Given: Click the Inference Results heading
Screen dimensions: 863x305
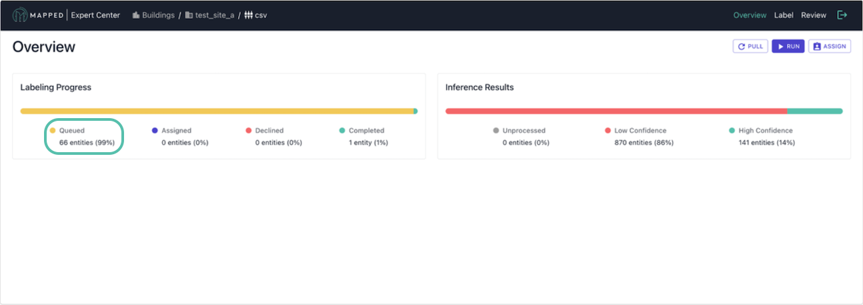Looking at the screenshot, I should pyautogui.click(x=480, y=87).
